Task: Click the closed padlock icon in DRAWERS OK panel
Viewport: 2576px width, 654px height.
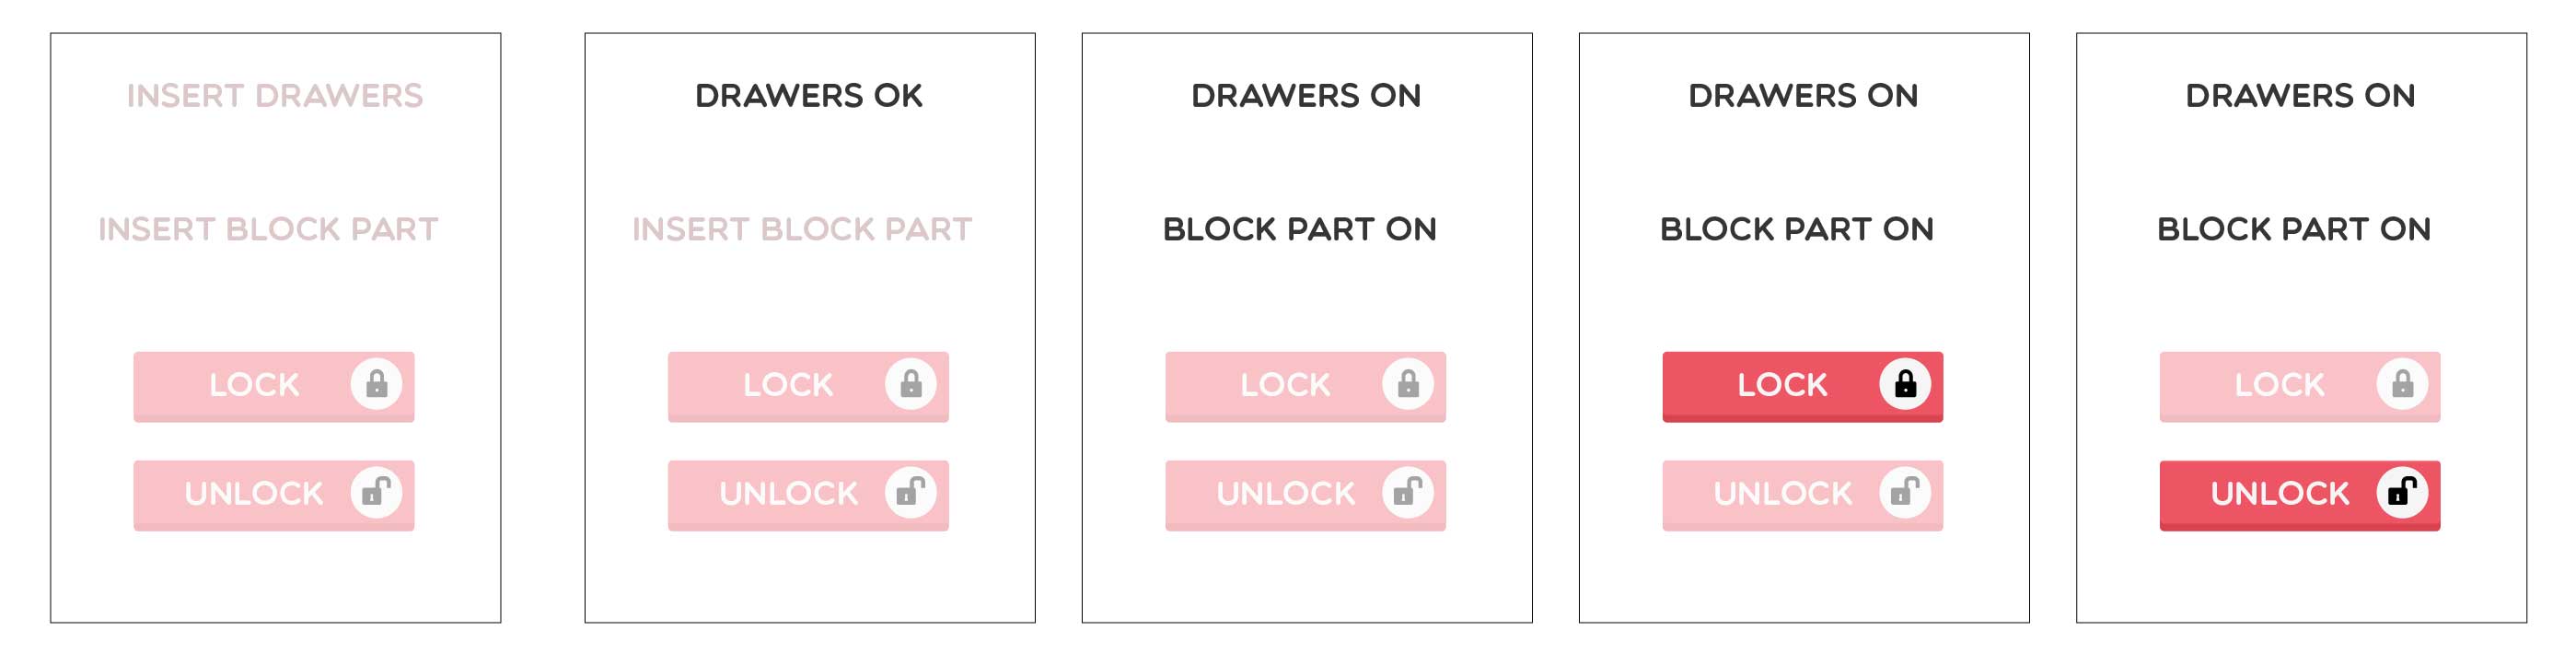Action: pos(911,384)
